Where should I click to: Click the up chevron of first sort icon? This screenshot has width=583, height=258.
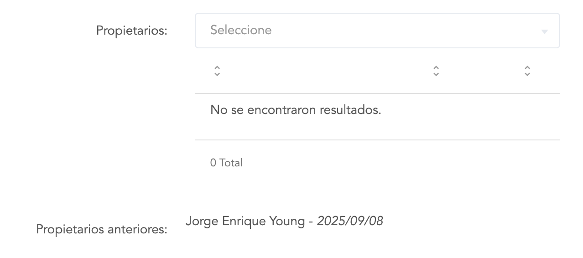pyautogui.click(x=217, y=67)
